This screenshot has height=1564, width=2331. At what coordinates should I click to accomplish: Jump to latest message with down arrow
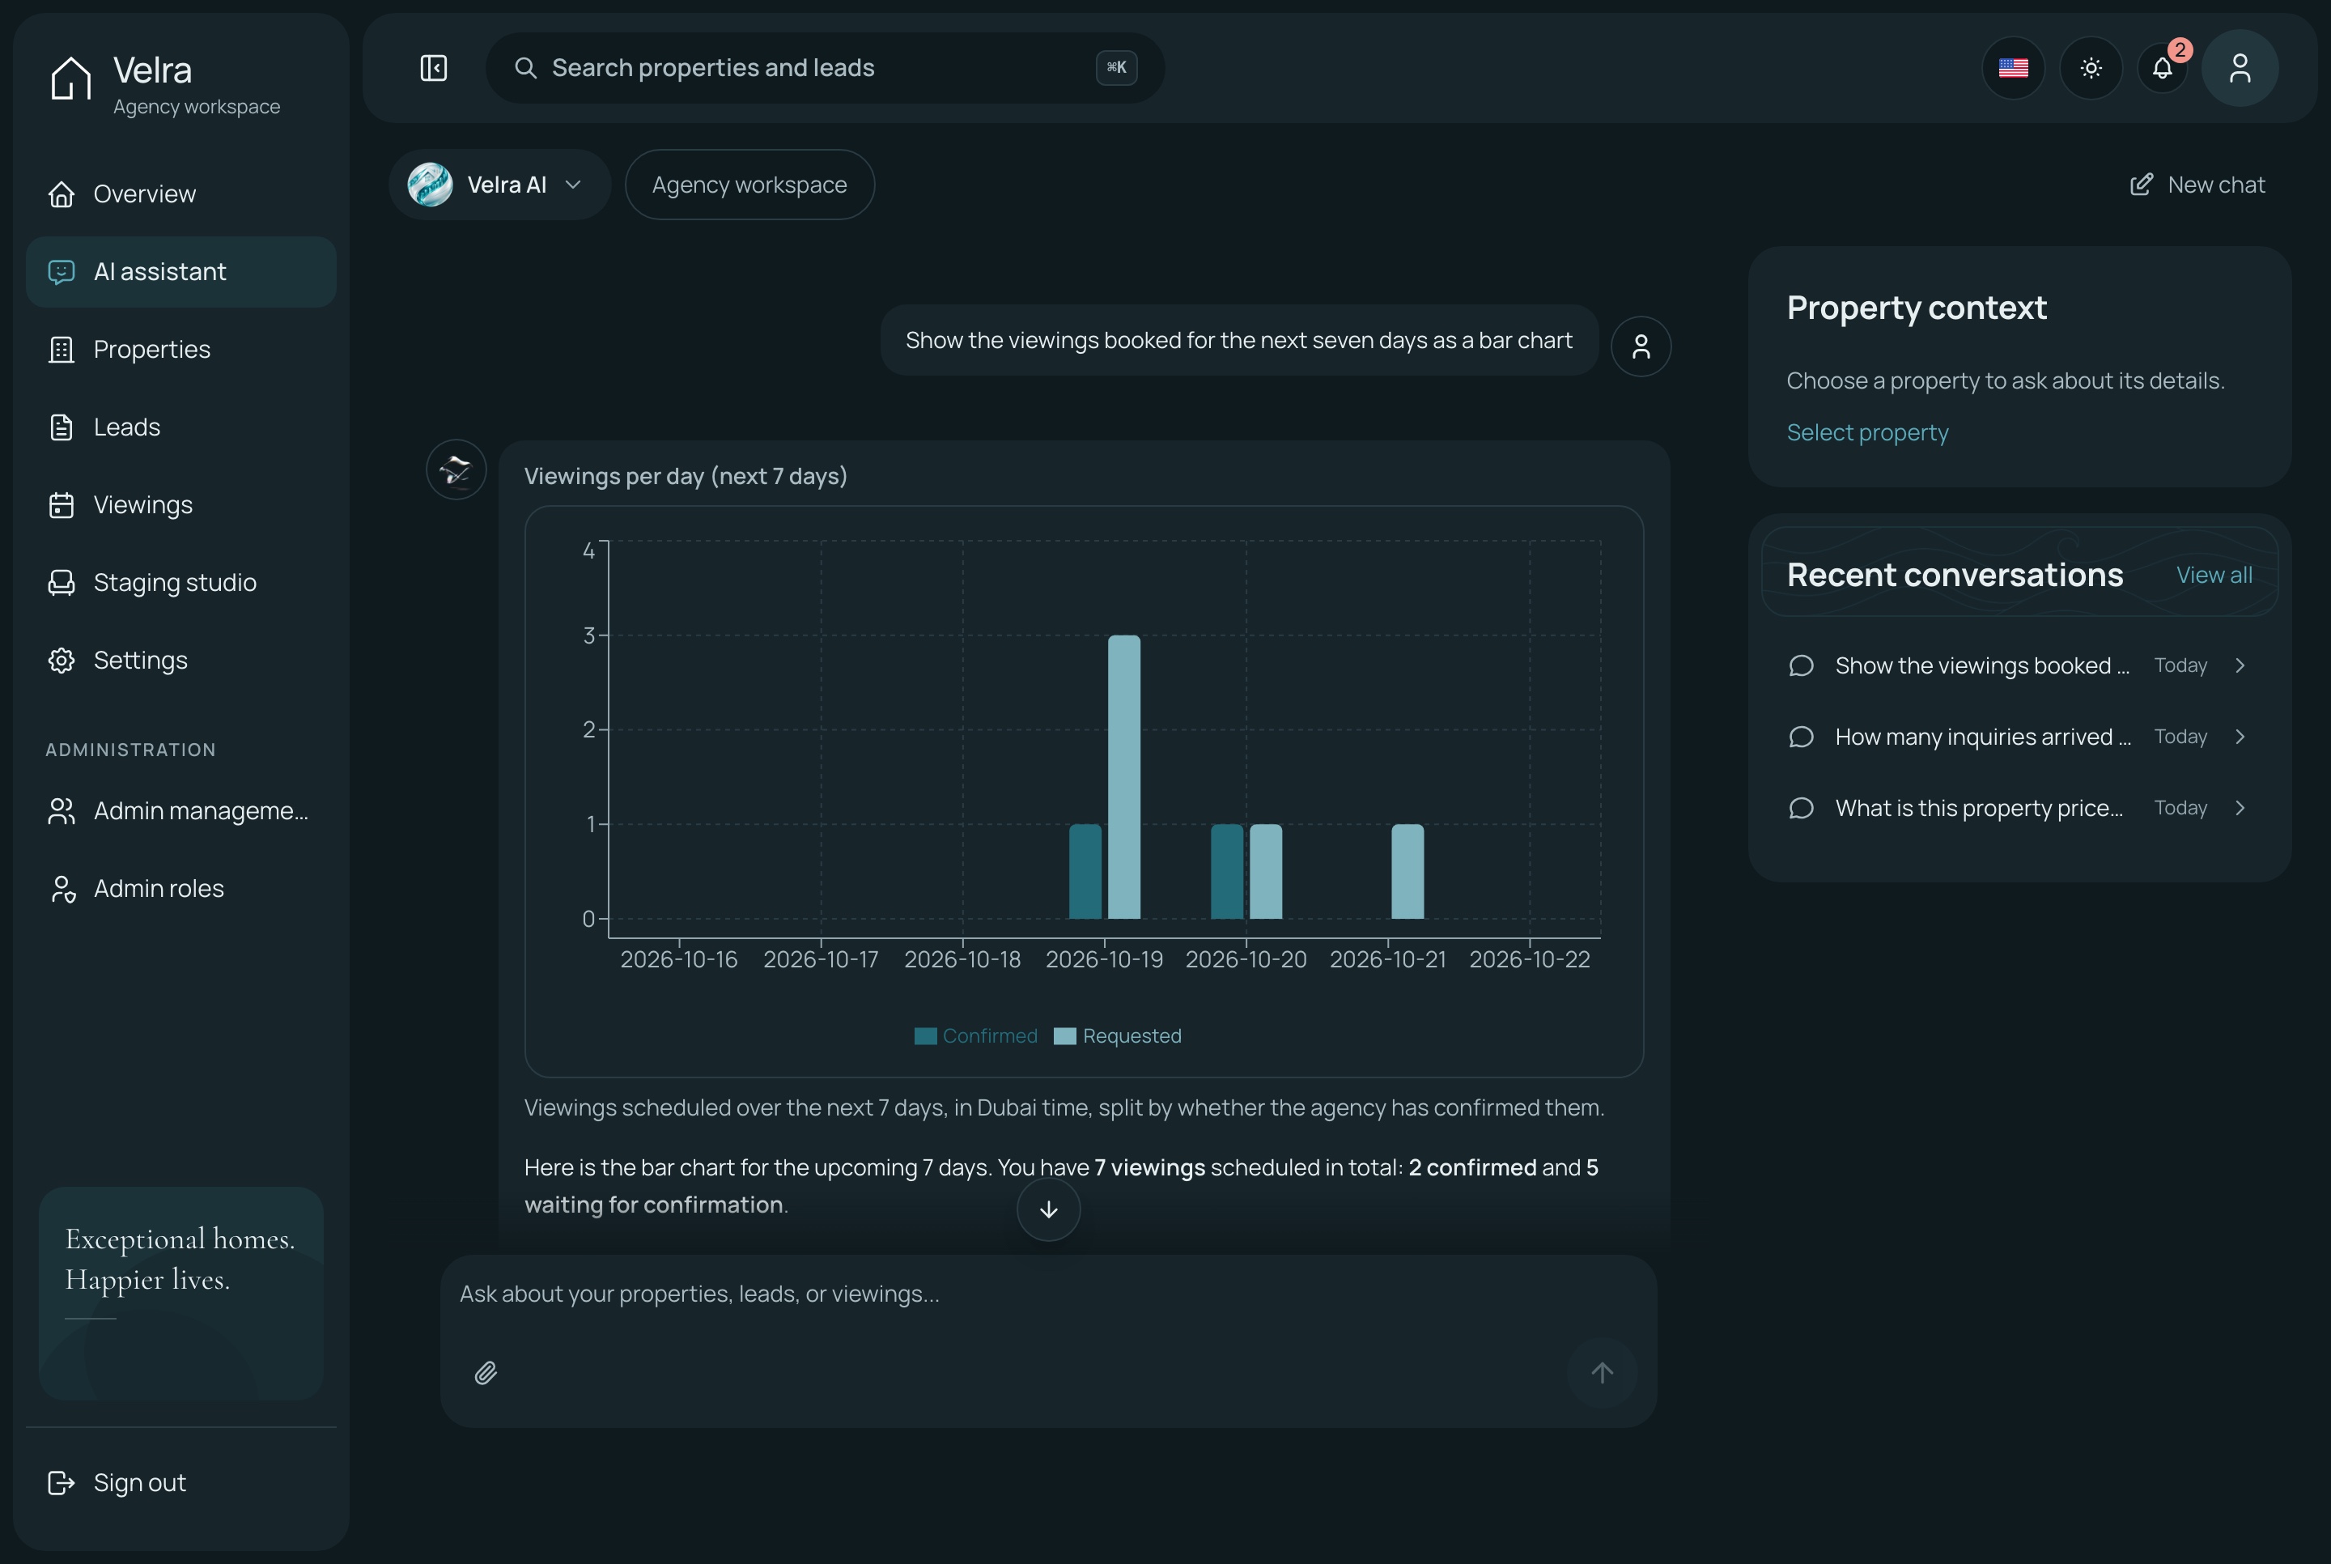(1048, 1210)
